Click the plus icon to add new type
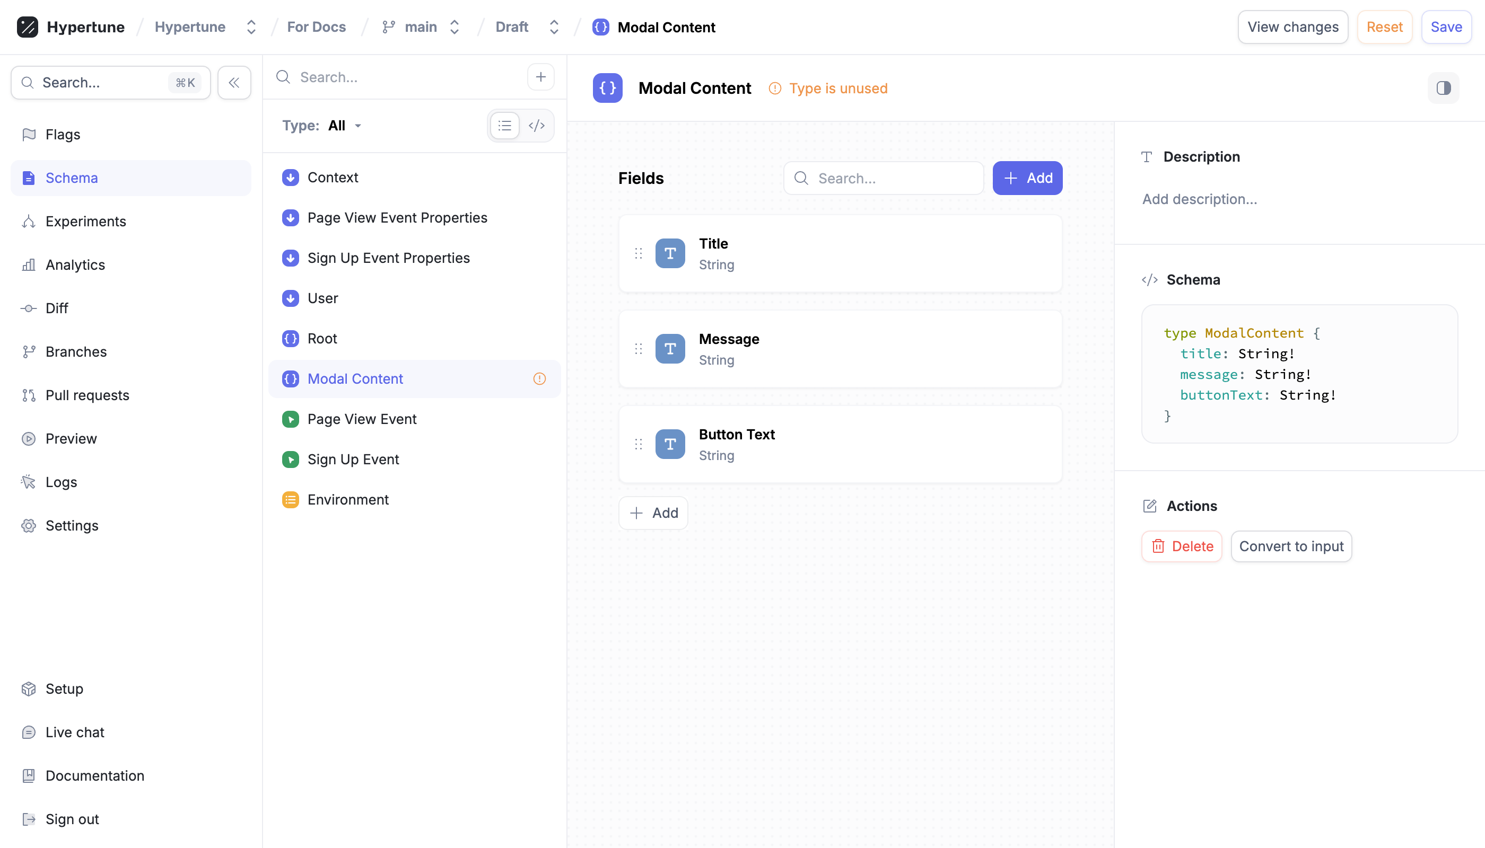 pyautogui.click(x=540, y=77)
